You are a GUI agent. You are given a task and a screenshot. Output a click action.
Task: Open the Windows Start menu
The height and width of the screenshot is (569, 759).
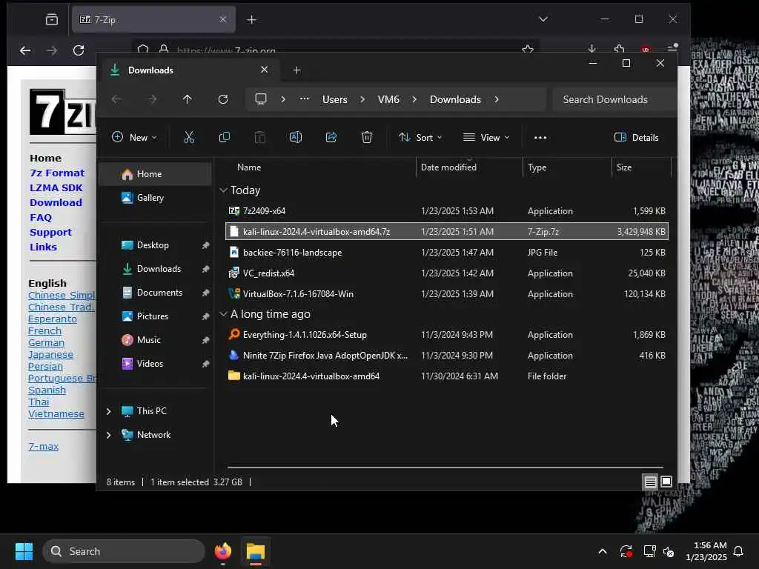[24, 551]
